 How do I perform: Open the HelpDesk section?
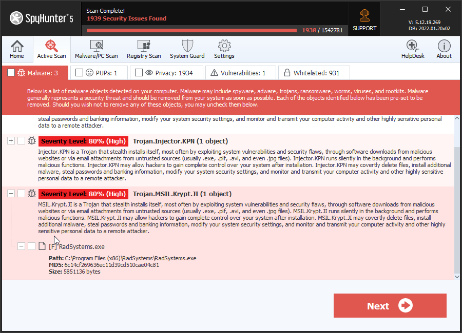tap(413, 49)
